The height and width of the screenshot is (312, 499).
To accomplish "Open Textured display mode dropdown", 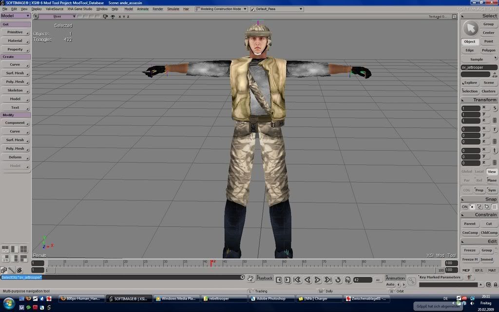I will (x=438, y=17).
